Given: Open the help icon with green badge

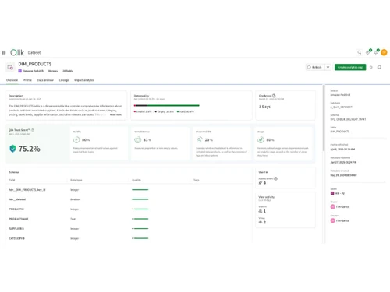Looking at the screenshot, I should (368, 52).
